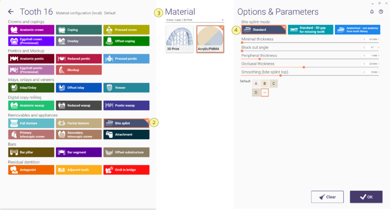The height and width of the screenshot is (218, 390).
Task: Open notifications bell icon
Action: [372, 12]
